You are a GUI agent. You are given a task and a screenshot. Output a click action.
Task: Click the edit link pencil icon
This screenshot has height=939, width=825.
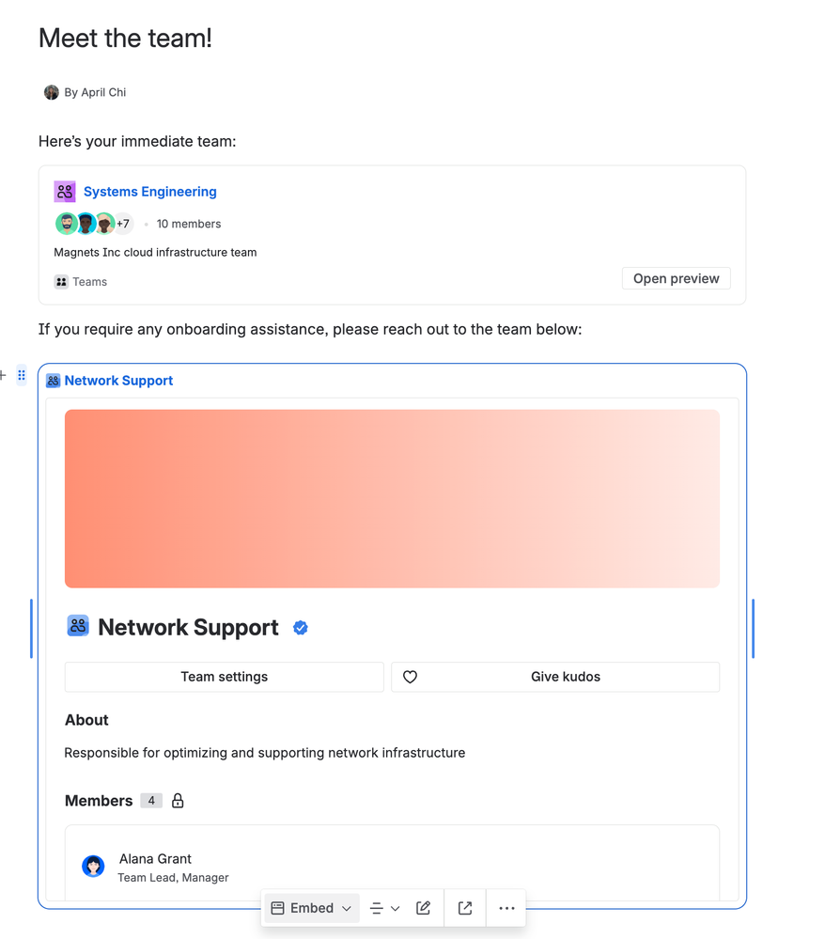(423, 909)
